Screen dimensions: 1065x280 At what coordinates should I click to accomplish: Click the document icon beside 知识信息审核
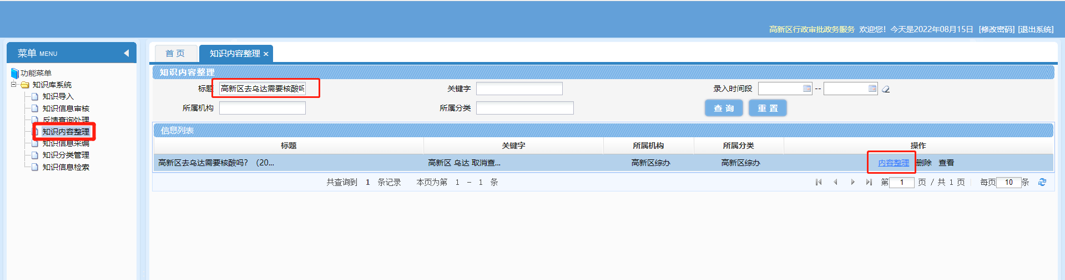point(35,108)
